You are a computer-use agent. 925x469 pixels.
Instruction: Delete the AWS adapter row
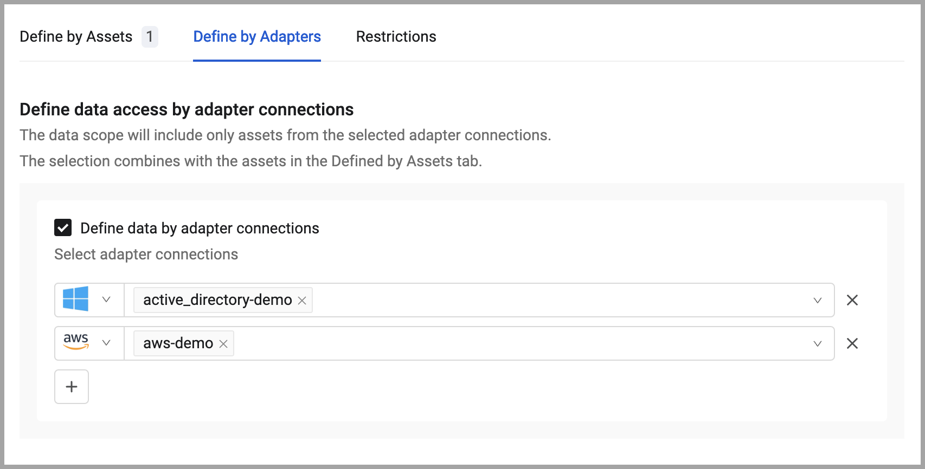(x=852, y=343)
